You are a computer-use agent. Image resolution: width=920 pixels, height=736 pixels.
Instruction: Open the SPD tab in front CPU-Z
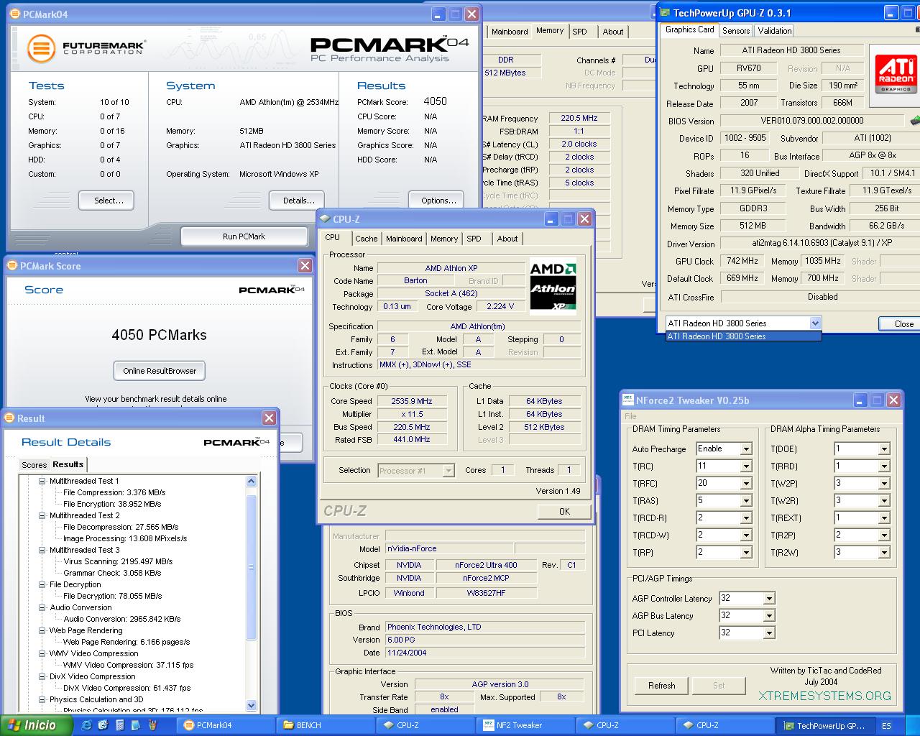pyautogui.click(x=474, y=239)
